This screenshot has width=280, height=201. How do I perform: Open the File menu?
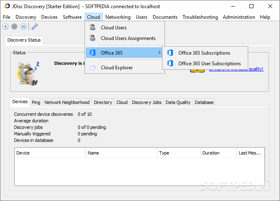point(7,17)
